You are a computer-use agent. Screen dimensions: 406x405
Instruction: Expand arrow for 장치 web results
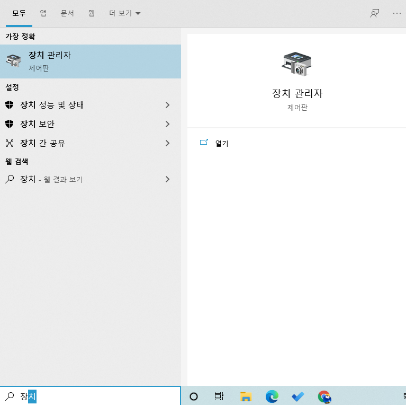[x=167, y=179]
